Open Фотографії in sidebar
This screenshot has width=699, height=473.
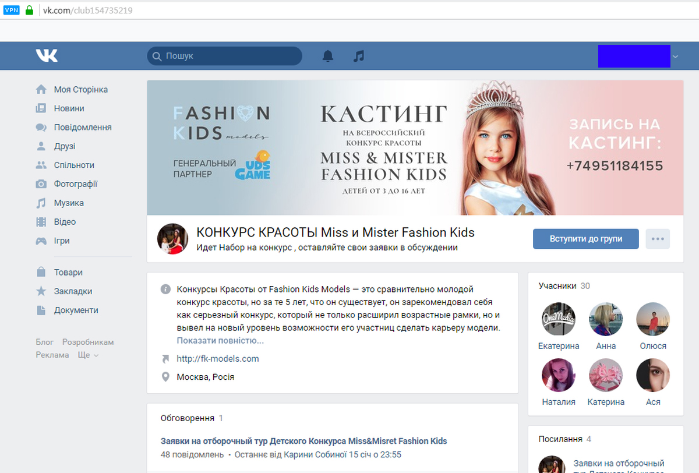click(76, 184)
